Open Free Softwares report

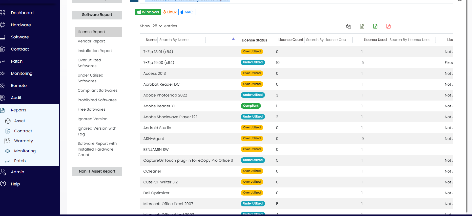(92, 109)
